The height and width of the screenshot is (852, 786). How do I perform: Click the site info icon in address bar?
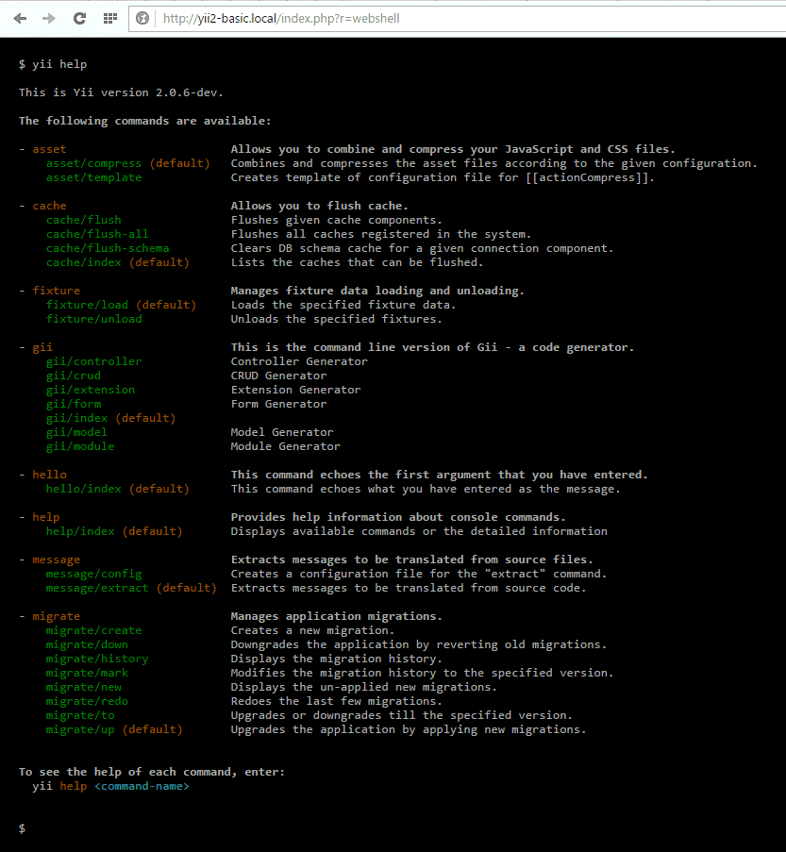[142, 19]
